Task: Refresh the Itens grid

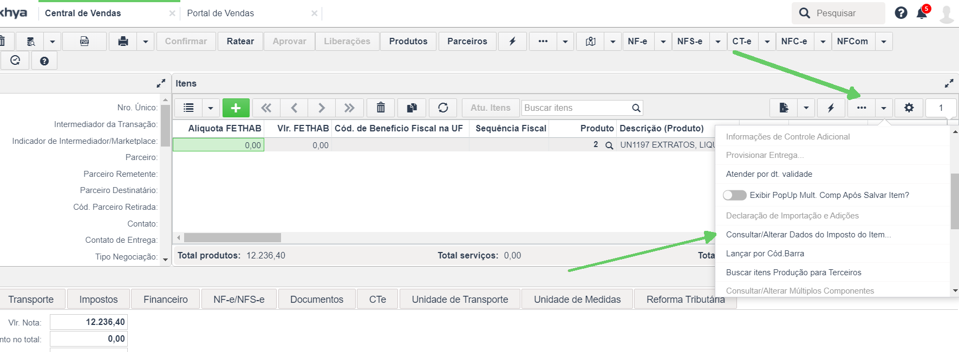Action: (443, 108)
